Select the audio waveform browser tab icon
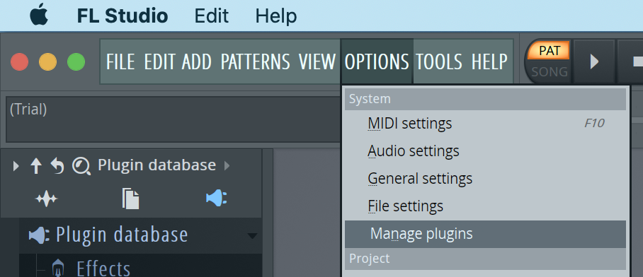This screenshot has height=277, width=643. pyautogui.click(x=46, y=199)
